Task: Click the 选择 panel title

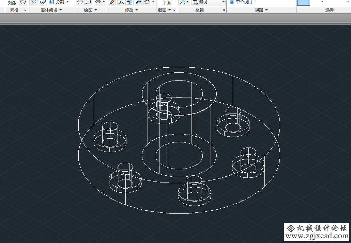Action: click(x=330, y=10)
